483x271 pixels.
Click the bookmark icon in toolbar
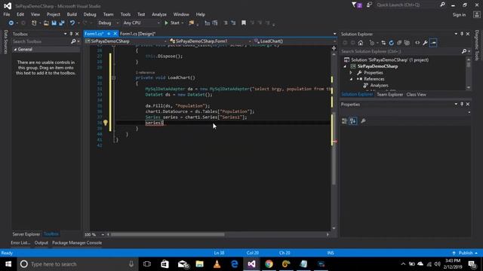(244, 23)
